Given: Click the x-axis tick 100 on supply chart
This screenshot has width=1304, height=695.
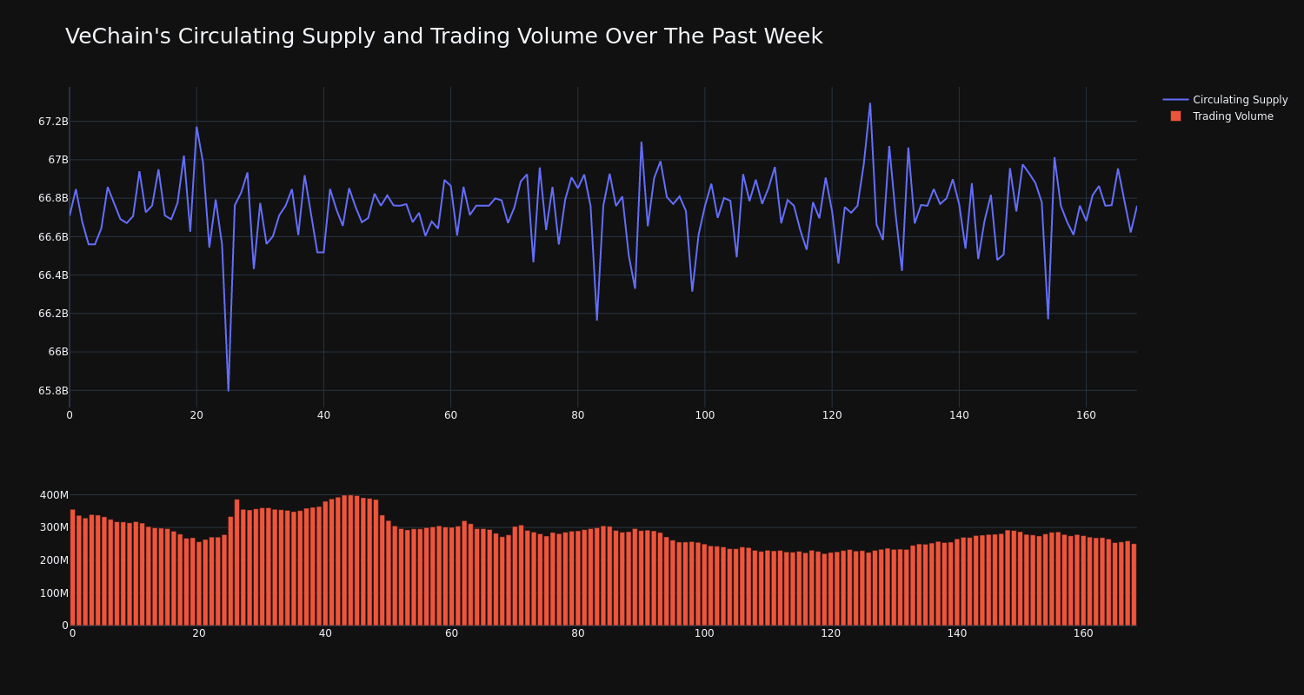Looking at the screenshot, I should click(x=705, y=415).
